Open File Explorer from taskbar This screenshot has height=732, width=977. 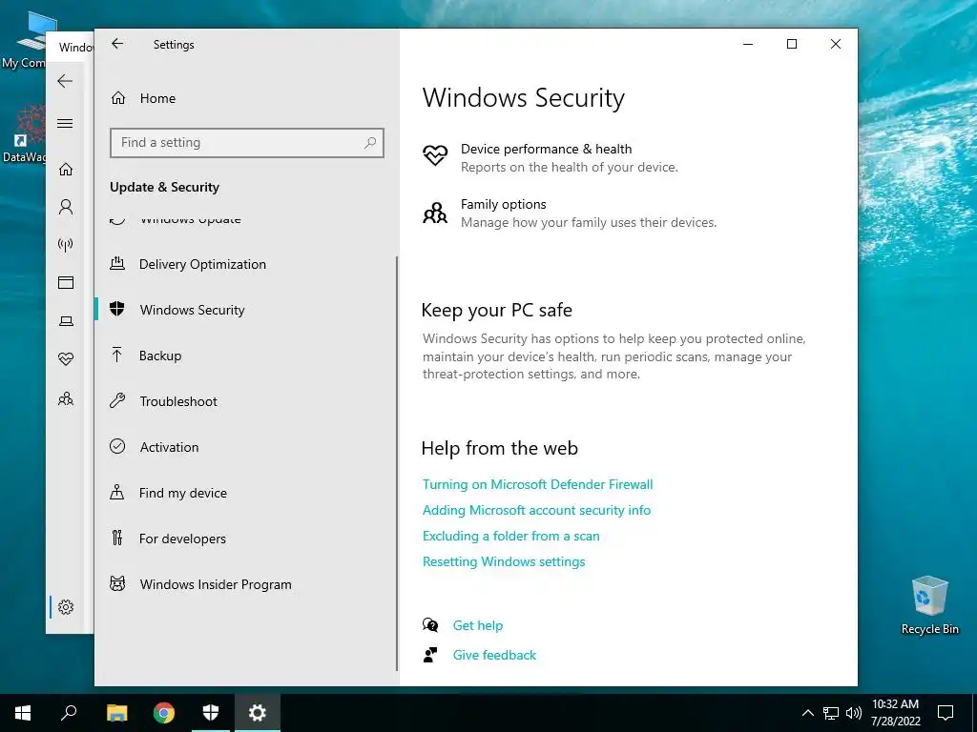[x=116, y=713]
